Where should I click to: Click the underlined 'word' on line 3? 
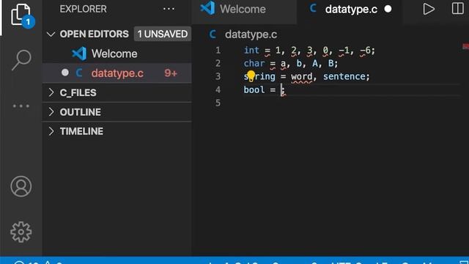point(301,77)
